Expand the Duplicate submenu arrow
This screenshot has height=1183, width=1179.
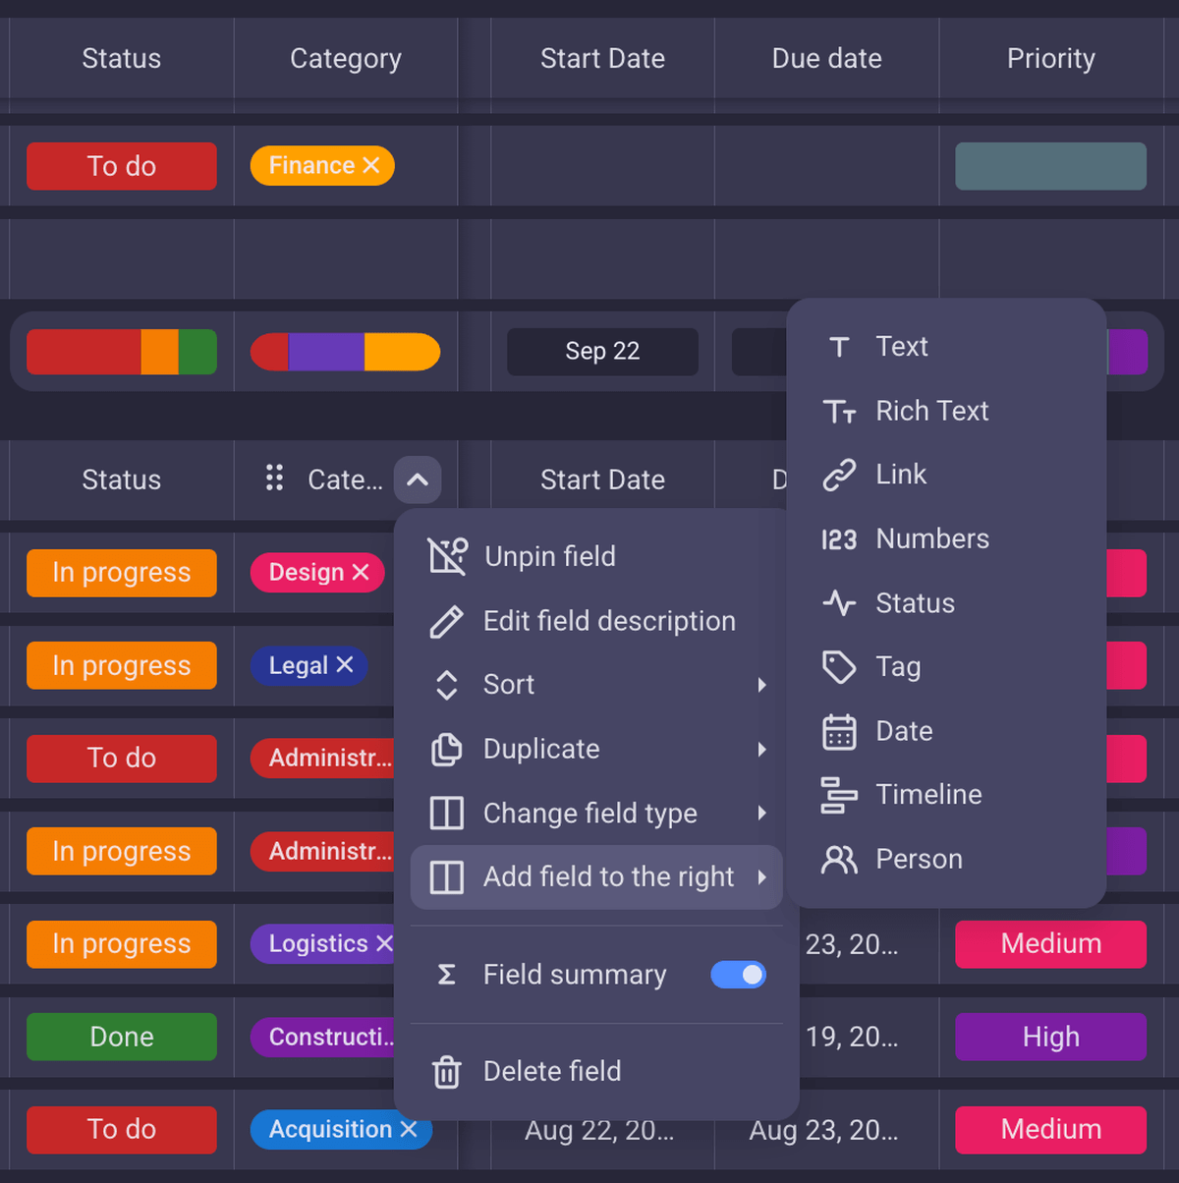(x=761, y=749)
